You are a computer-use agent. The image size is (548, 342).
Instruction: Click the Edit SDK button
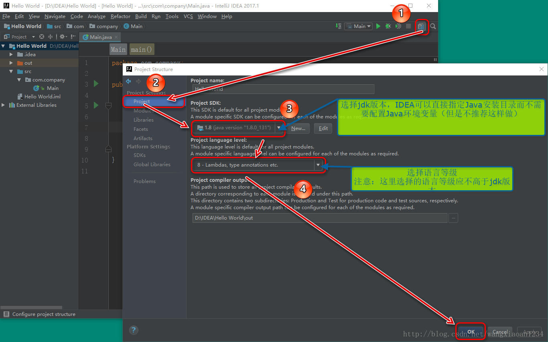[323, 128]
